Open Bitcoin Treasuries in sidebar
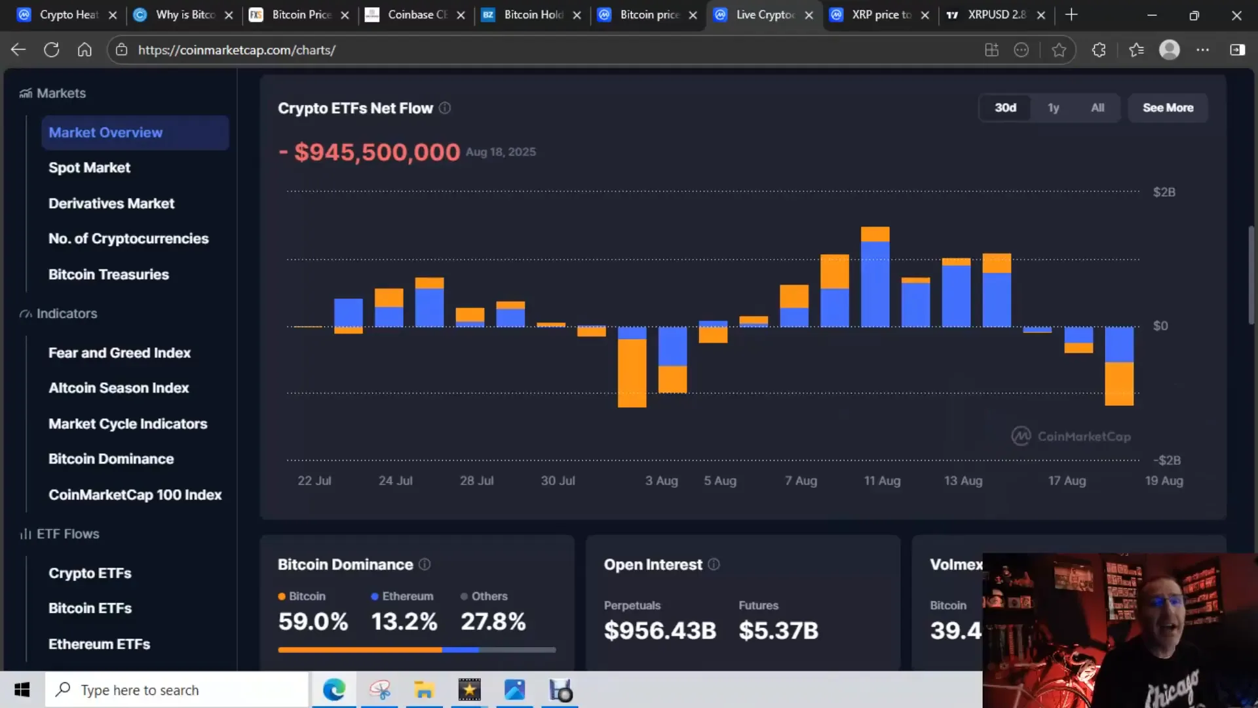This screenshot has height=708, width=1258. click(109, 275)
